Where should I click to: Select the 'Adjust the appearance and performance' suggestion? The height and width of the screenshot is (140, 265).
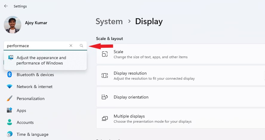tap(41, 60)
